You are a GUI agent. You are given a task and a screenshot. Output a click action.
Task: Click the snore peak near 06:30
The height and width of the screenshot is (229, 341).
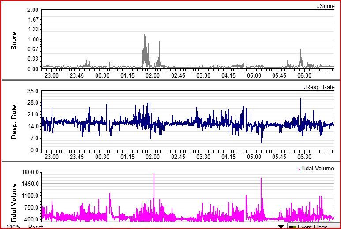point(300,50)
